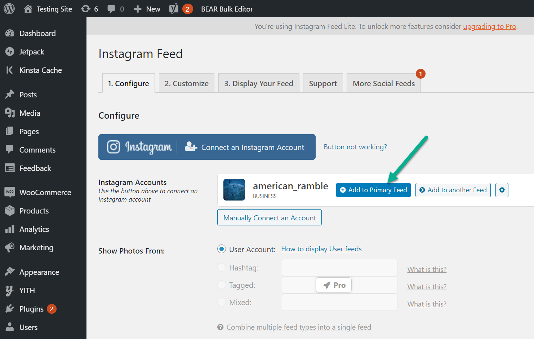
Task: Follow the upgrading to Pro link
Action: coord(489,26)
